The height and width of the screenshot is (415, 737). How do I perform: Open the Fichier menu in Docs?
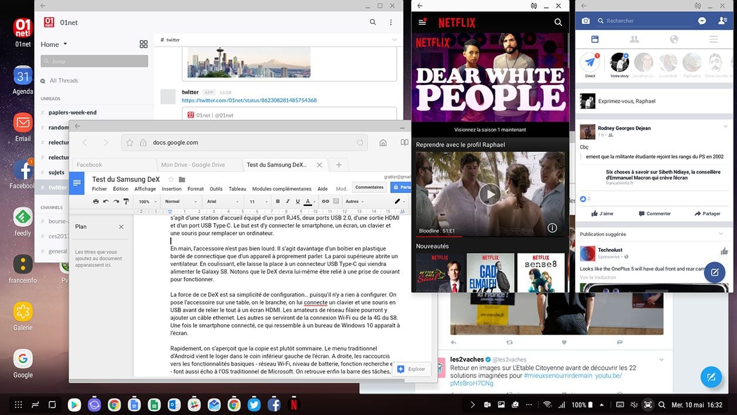(100, 189)
